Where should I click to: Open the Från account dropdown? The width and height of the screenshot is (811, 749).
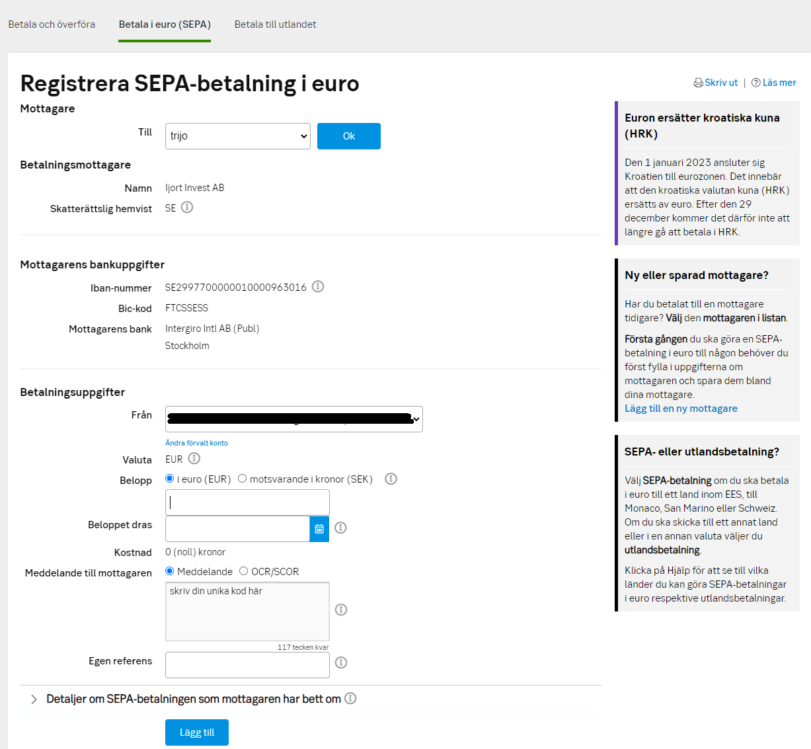pos(293,419)
